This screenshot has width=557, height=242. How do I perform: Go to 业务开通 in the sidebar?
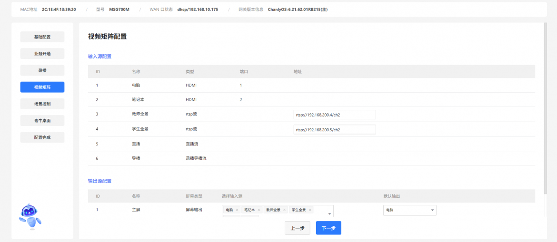42,54
